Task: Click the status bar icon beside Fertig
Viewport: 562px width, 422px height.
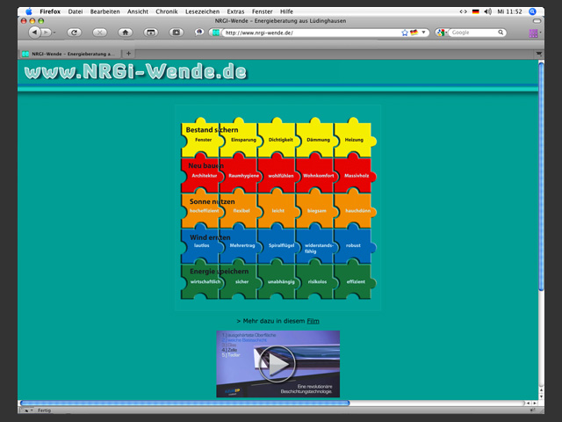Action: point(26,411)
